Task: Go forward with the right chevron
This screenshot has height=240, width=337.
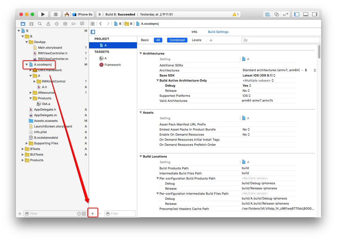Action: (x=108, y=24)
